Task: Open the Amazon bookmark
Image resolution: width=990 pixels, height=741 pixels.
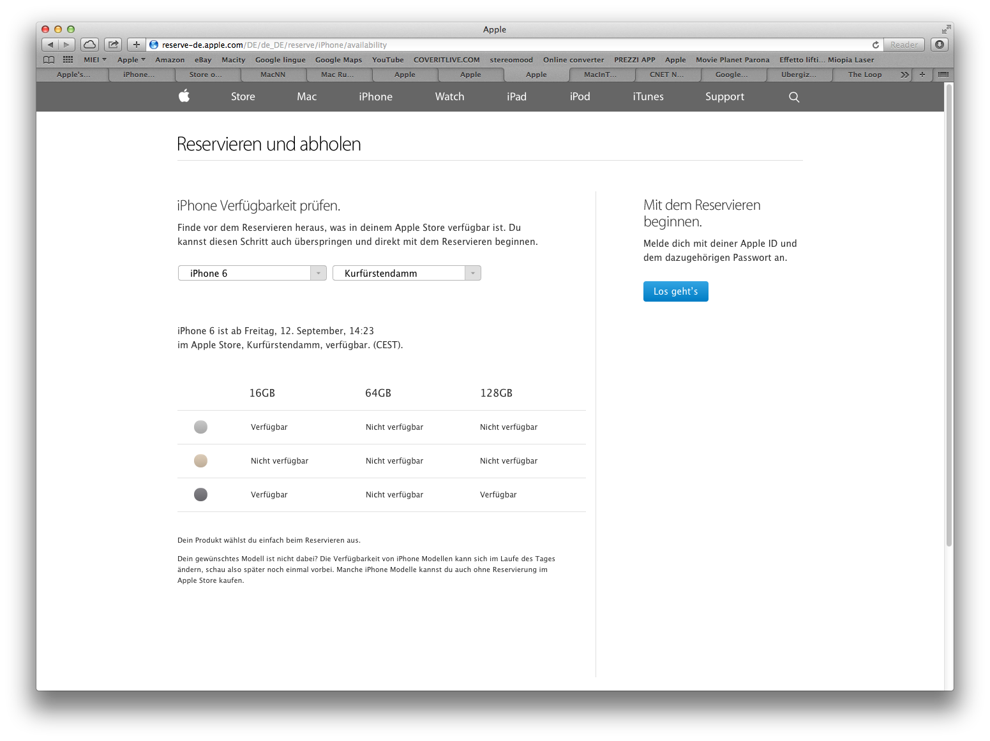Action: 170,60
